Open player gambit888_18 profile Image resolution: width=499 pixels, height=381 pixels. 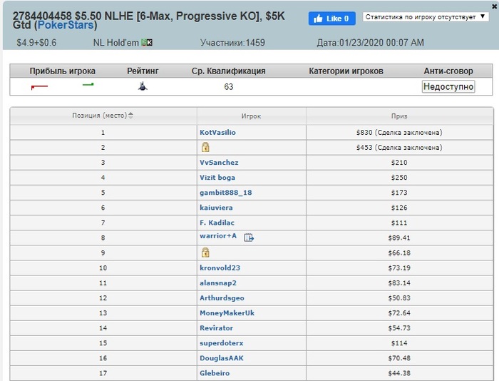coord(226,193)
